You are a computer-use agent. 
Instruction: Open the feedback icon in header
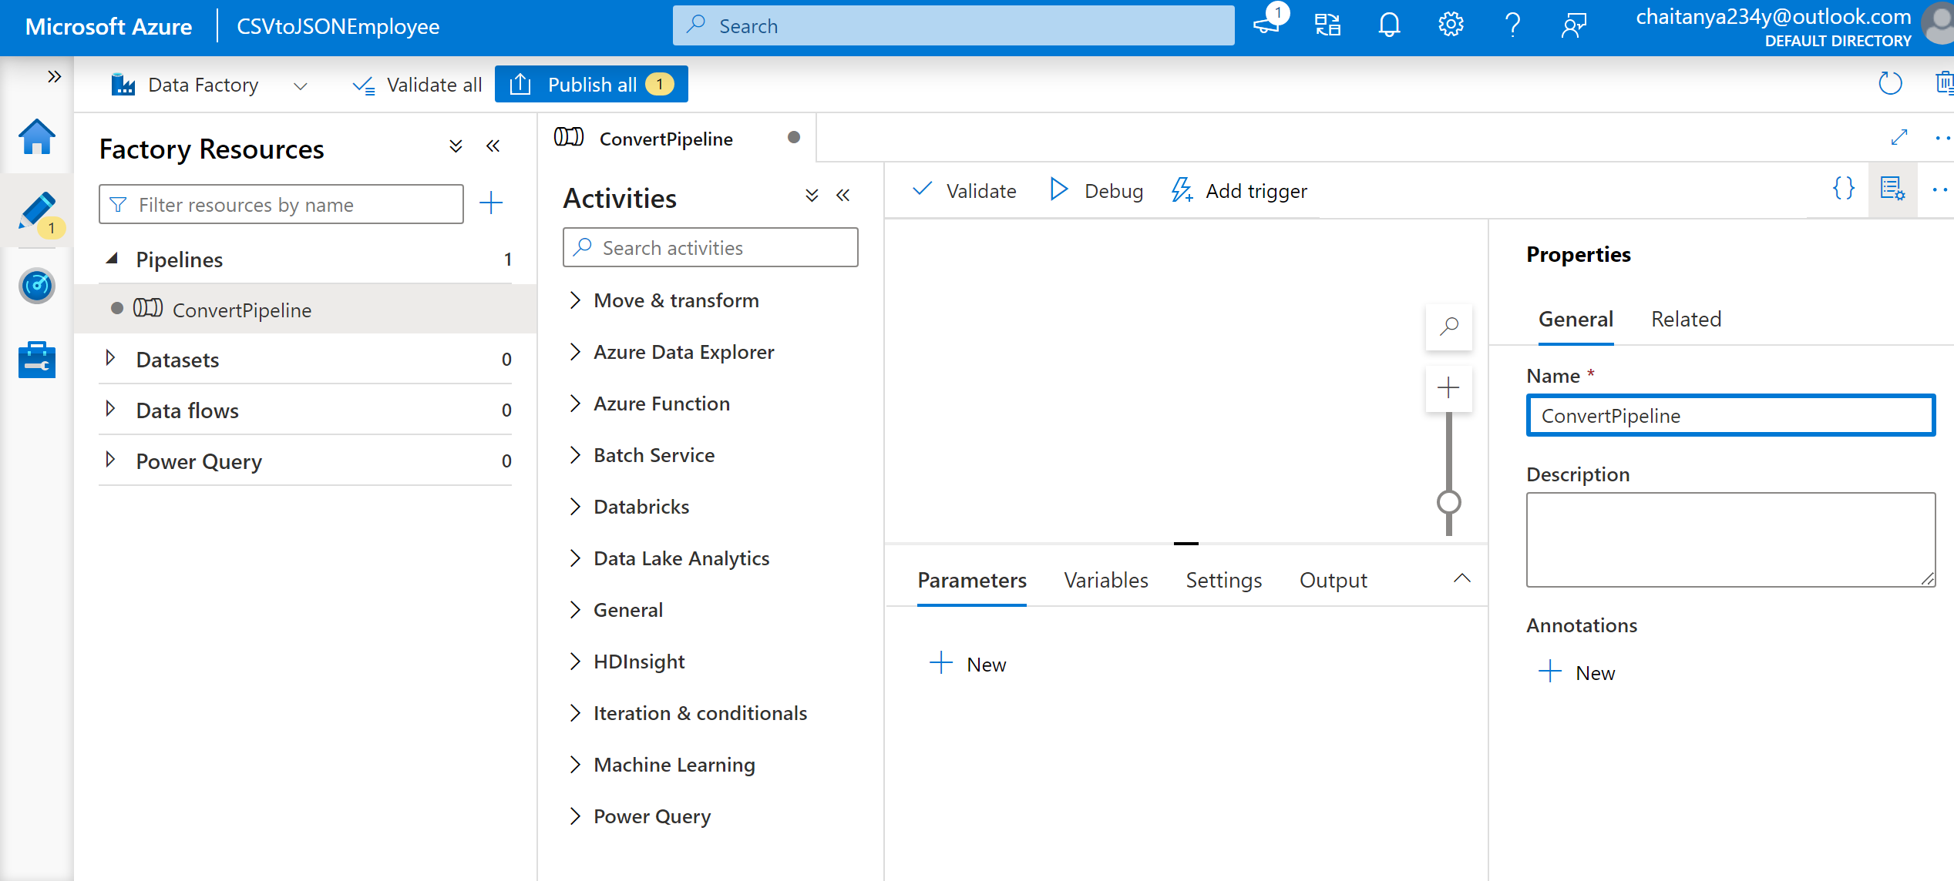(1574, 25)
